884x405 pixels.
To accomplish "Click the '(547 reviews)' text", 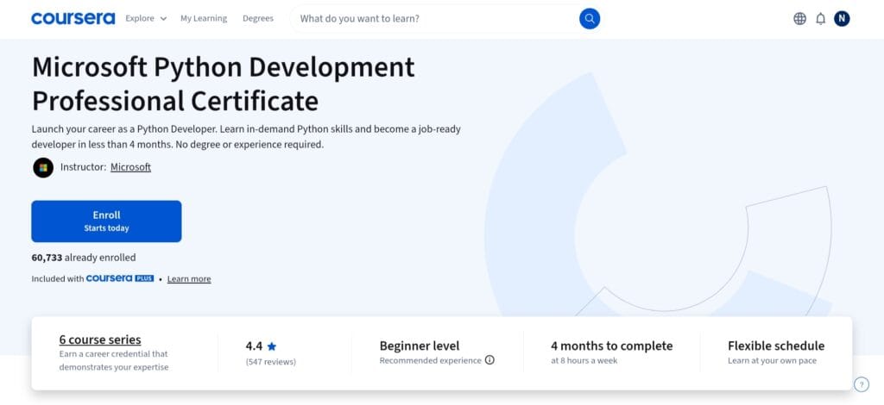I will (x=270, y=362).
